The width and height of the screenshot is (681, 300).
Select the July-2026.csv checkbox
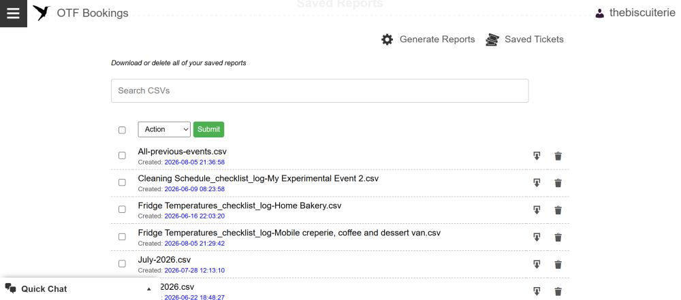click(x=122, y=263)
